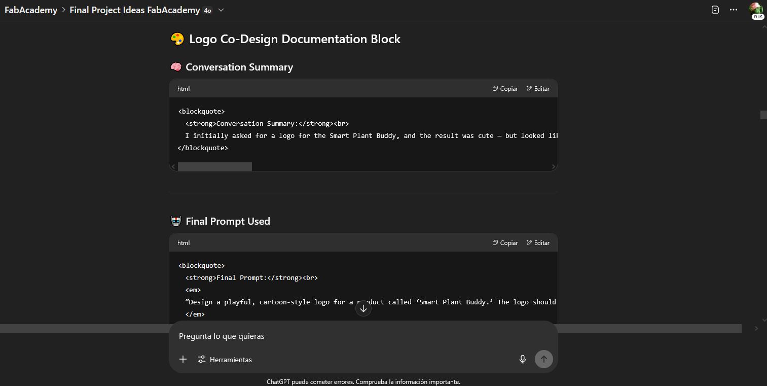Click the 'Final Prompt Used' section heading
The height and width of the screenshot is (386, 767).
point(228,221)
